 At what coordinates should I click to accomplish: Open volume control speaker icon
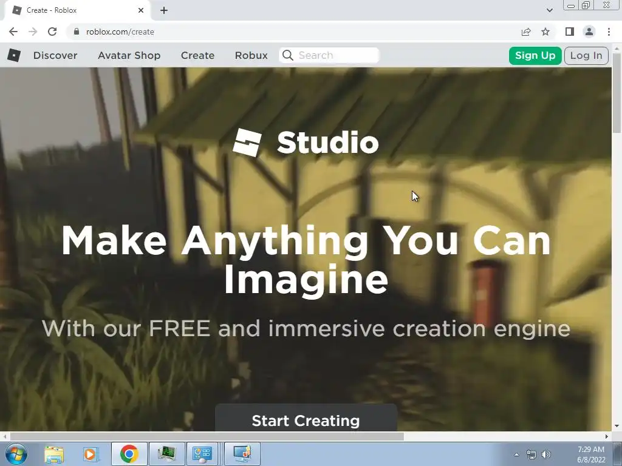click(x=546, y=454)
